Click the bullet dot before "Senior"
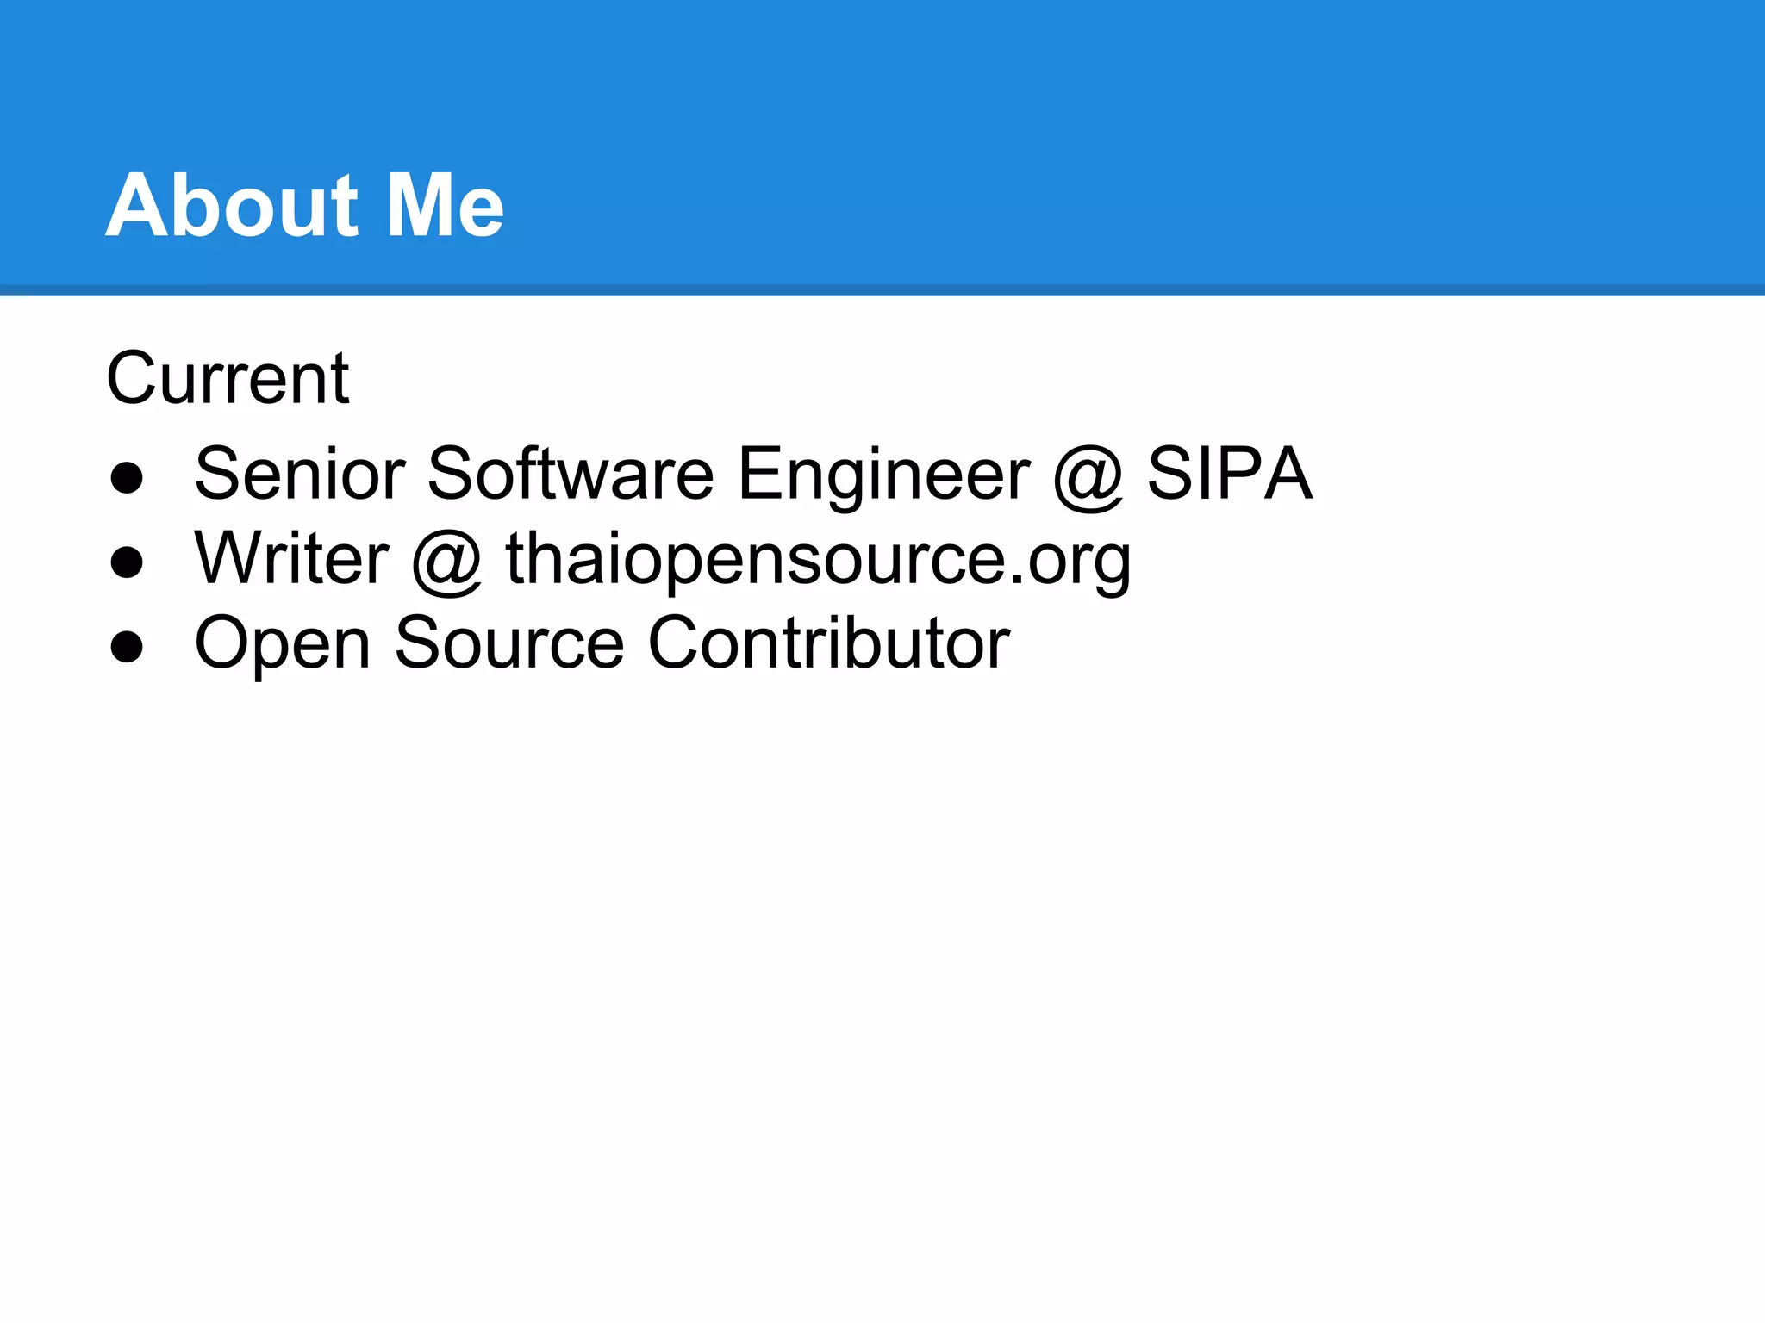Image resolution: width=1765 pixels, height=1323 pixels. (x=127, y=478)
